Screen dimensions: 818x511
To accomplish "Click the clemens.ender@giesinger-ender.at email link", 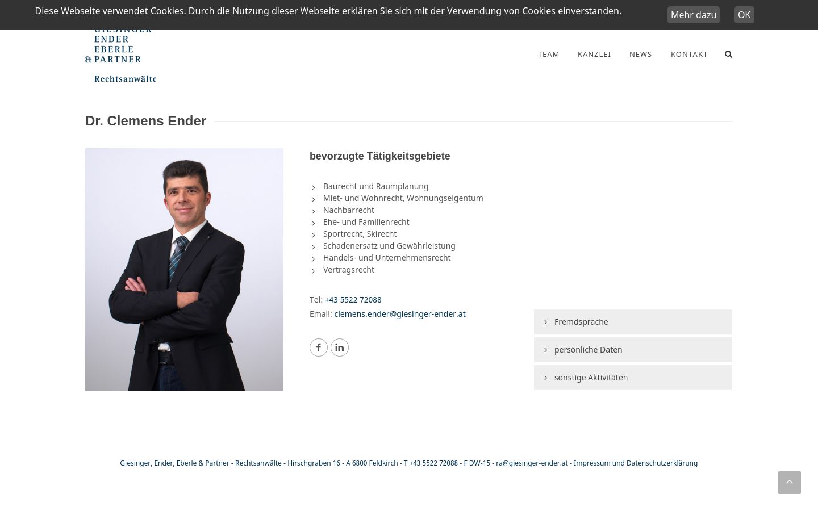I will point(400,314).
